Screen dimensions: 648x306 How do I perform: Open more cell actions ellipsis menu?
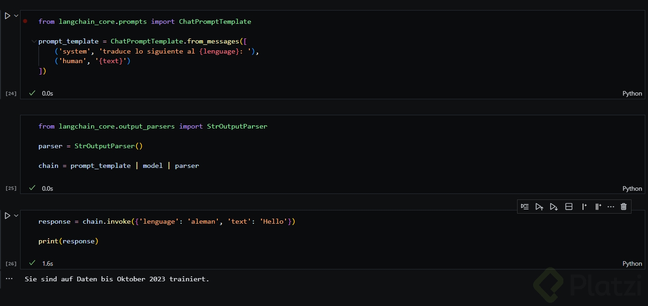pos(610,207)
